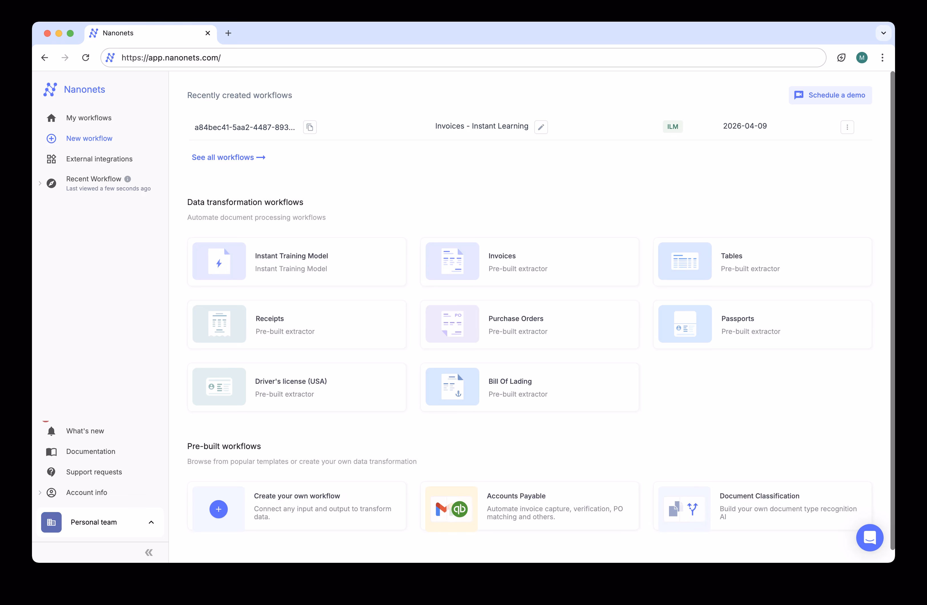Select the Nanonets browser tab
This screenshot has width=927, height=605.
[150, 33]
